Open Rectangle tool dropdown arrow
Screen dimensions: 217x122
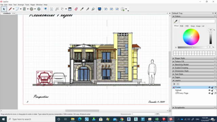pyautogui.click(x=28, y=9)
